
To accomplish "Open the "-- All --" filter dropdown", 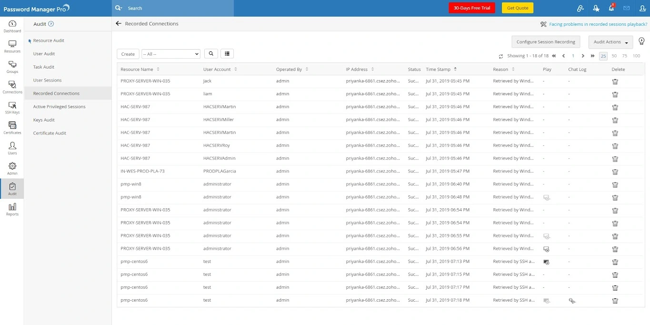I will [170, 54].
